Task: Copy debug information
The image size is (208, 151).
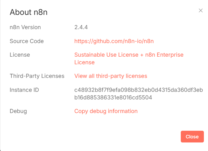Action: [106, 111]
